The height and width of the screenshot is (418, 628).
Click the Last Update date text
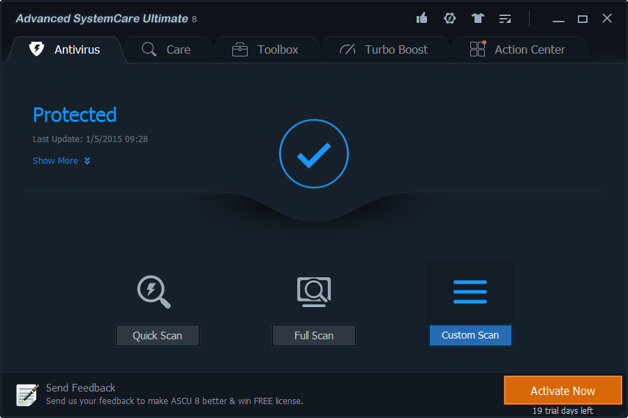click(x=90, y=139)
